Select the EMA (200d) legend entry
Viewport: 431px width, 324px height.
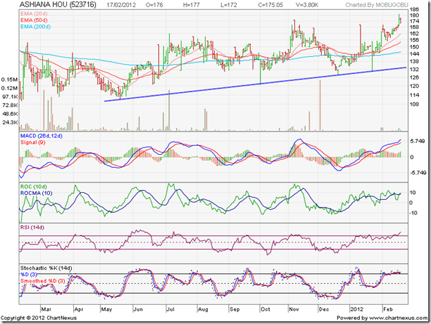coord(38,27)
